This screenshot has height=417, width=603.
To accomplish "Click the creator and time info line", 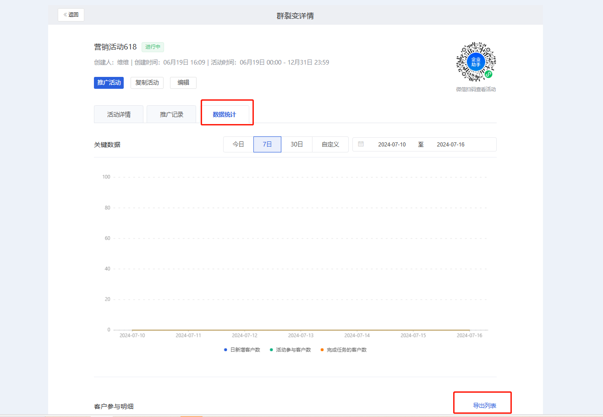I will point(212,62).
